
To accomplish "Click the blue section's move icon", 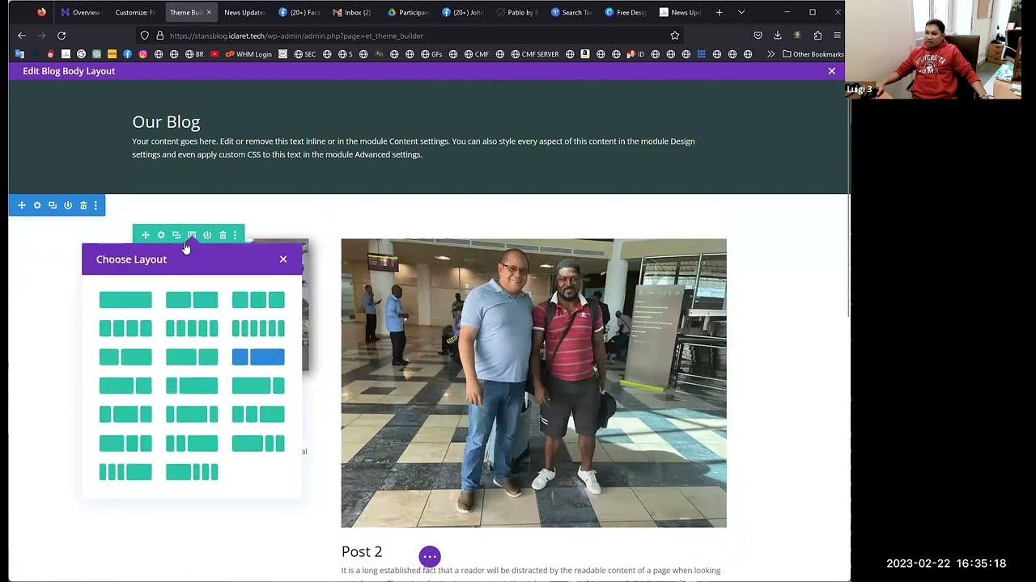I will point(22,205).
